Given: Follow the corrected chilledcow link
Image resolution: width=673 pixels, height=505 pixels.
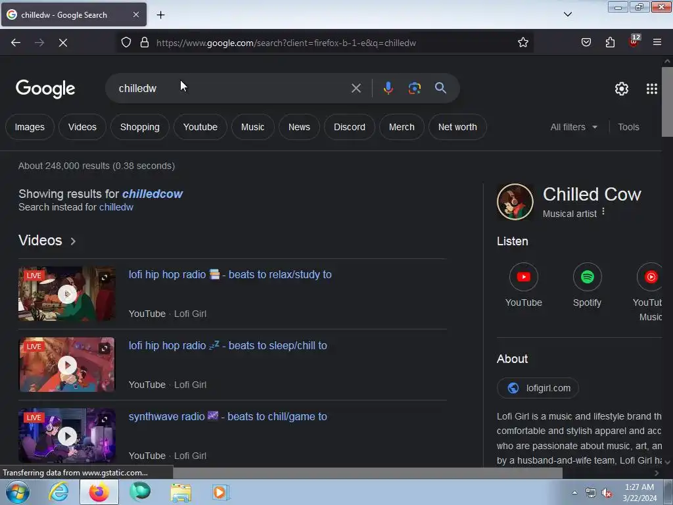Looking at the screenshot, I should [x=152, y=194].
